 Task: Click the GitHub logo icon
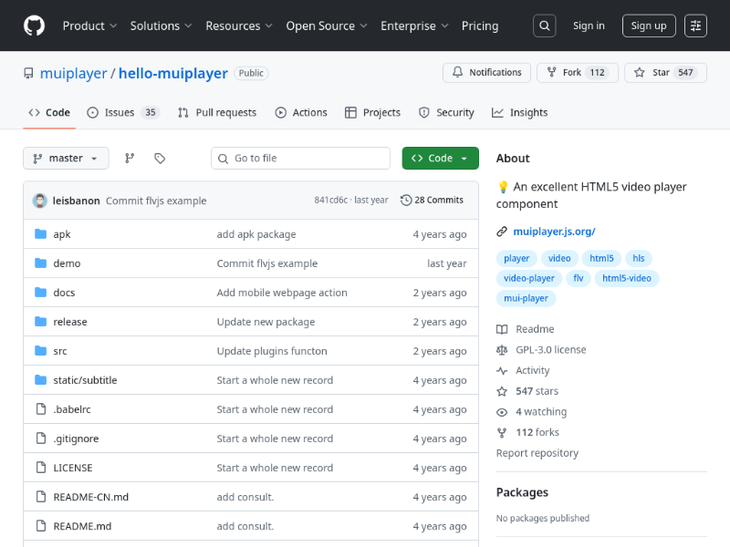[x=34, y=26]
